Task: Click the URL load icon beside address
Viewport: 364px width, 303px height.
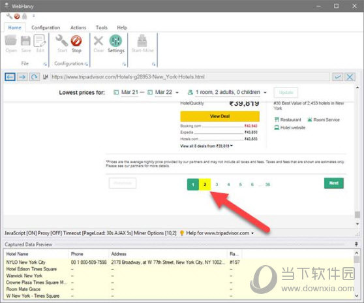Action: pyautogui.click(x=46, y=76)
